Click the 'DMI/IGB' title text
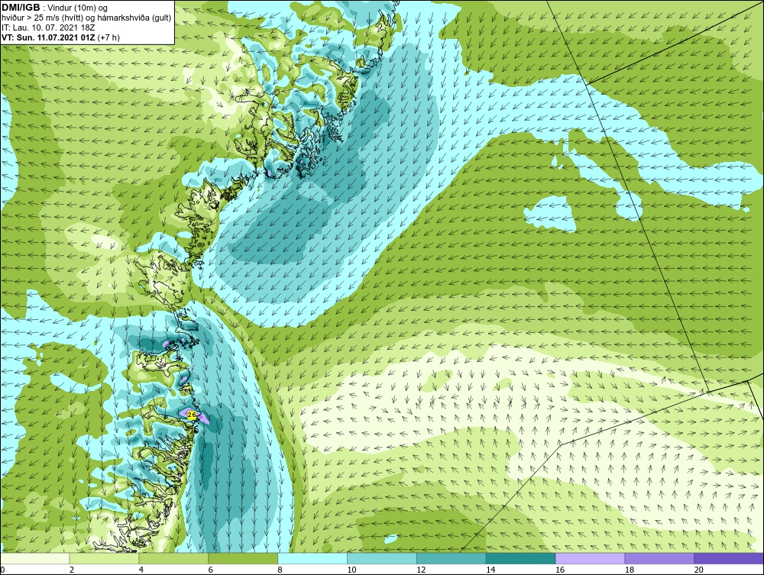764x575 pixels. 21,8
